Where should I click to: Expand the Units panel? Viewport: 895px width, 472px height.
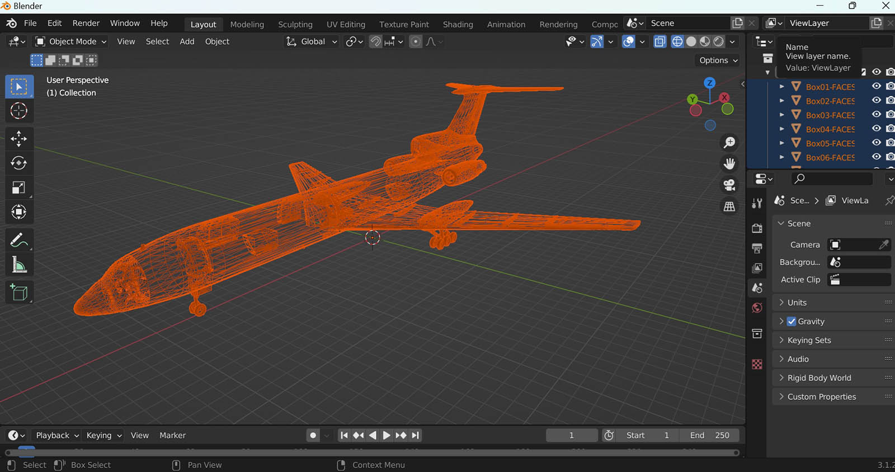tap(797, 303)
